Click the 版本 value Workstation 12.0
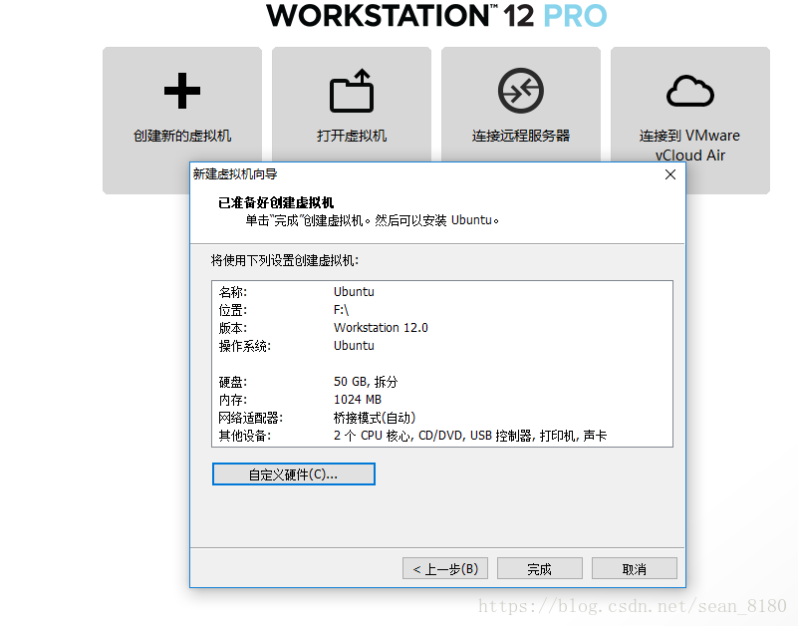This screenshot has width=798, height=626. click(x=381, y=328)
